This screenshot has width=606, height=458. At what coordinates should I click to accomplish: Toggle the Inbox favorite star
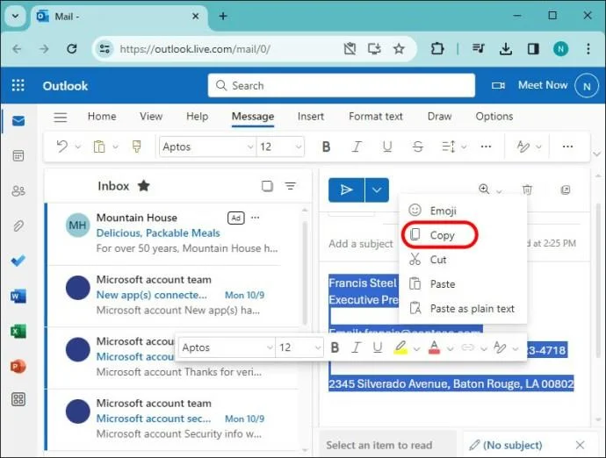pos(144,186)
